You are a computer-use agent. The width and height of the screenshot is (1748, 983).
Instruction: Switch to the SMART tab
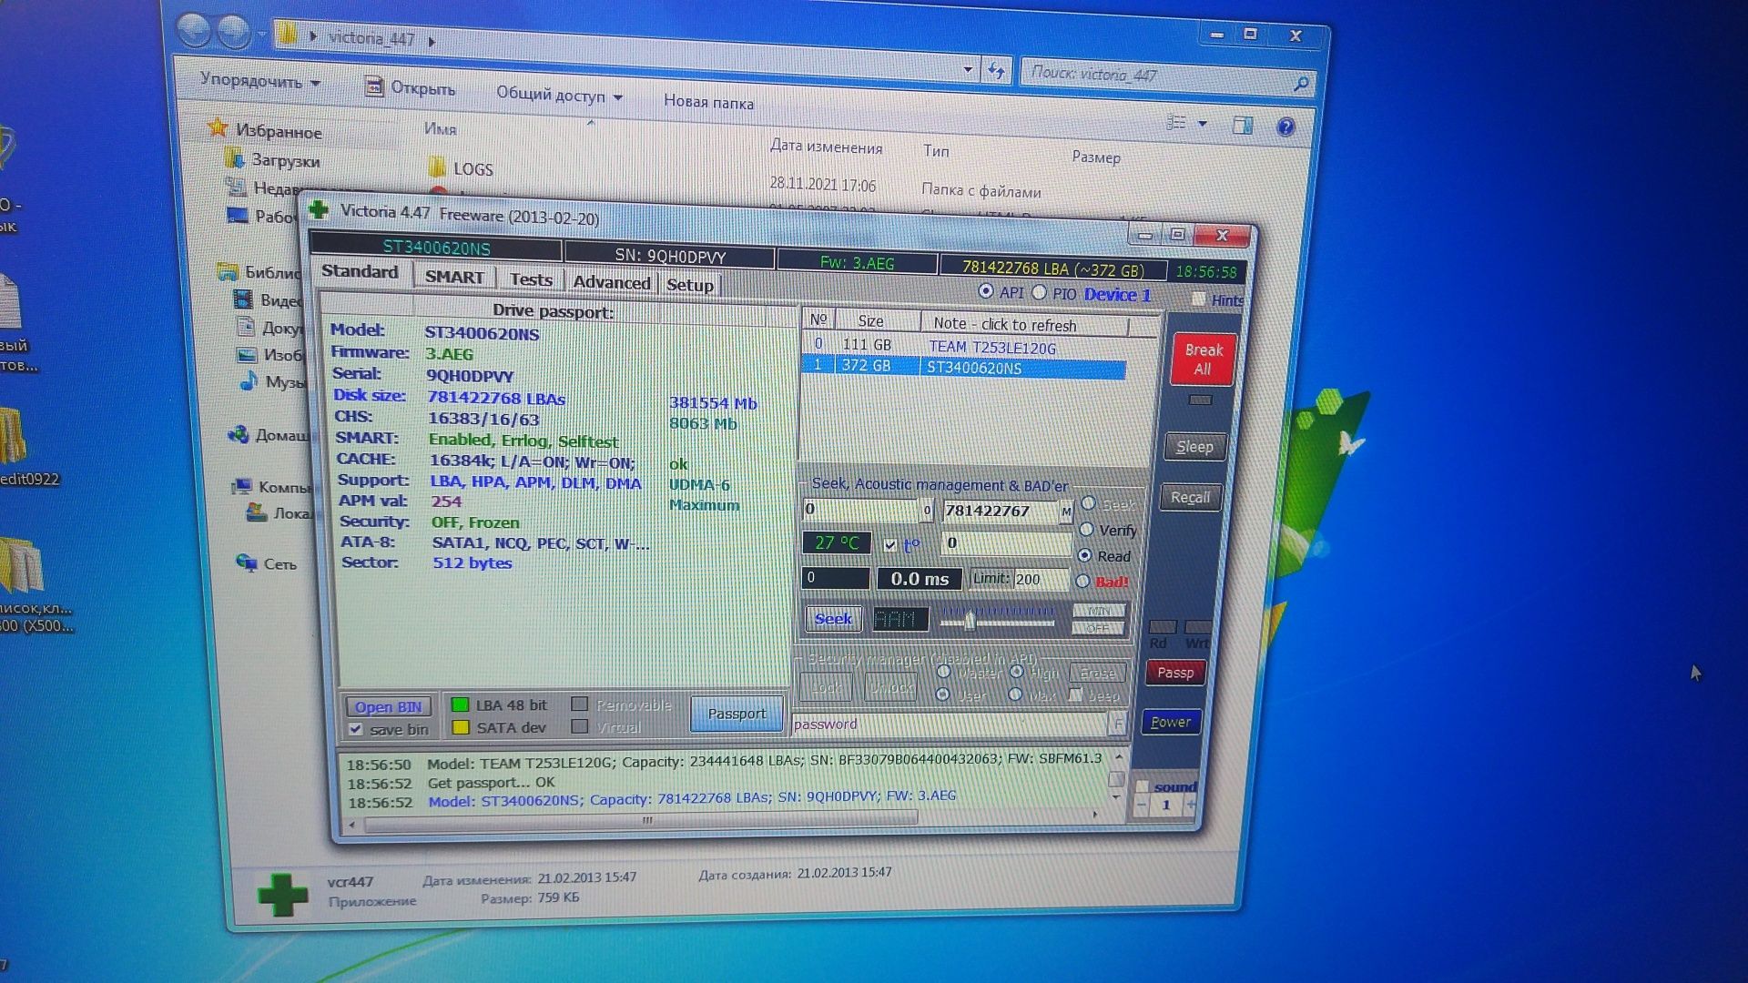pos(454,277)
